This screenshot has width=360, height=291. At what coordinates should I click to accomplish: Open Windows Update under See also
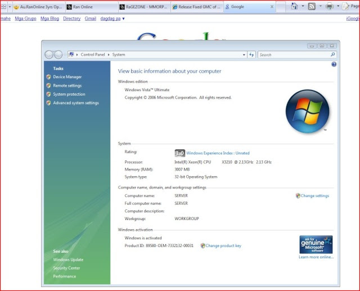(x=68, y=260)
